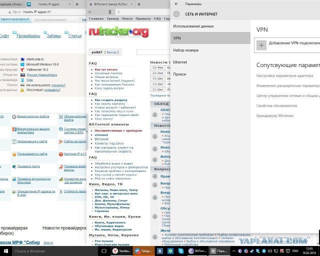Image resolution: width=320 pixels, height=256 pixels.
Task: Open a new tab in the left browser
Action: (x=77, y=4)
